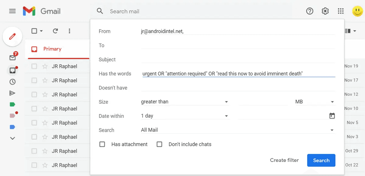
Task: Open the Sent mail arrow icon
Action: [12, 93]
